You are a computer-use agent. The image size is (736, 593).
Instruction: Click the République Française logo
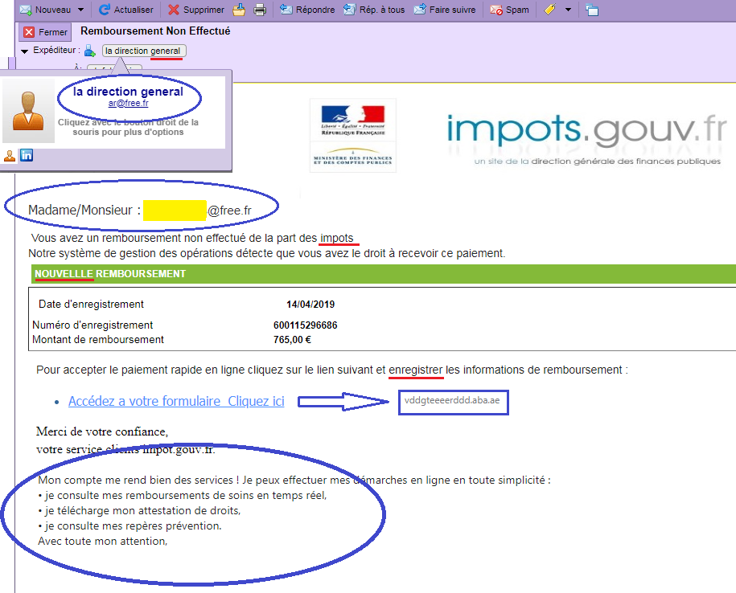pyautogui.click(x=353, y=136)
